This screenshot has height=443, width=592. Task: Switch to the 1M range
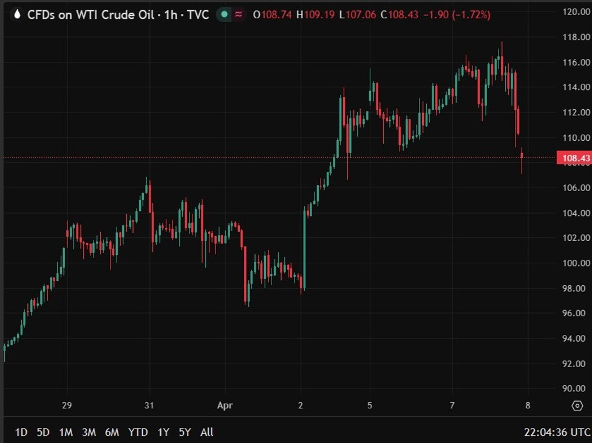point(66,432)
